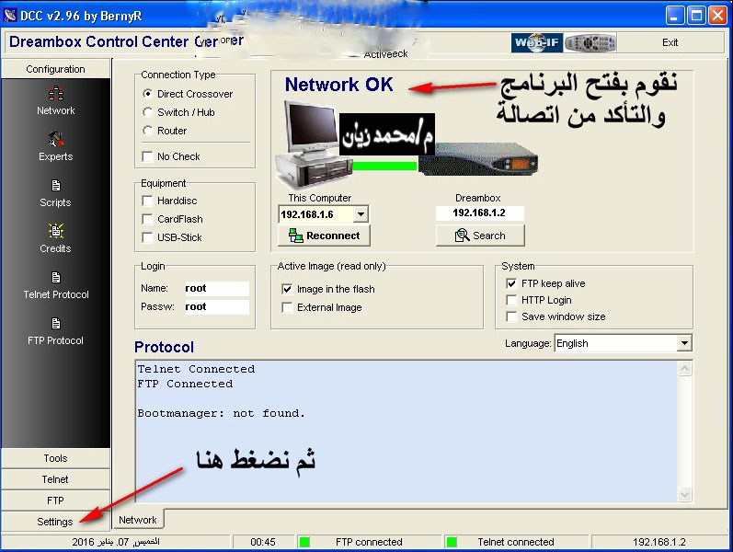Launch the Web-IF button
The width and height of the screenshot is (733, 552).
click(536, 42)
